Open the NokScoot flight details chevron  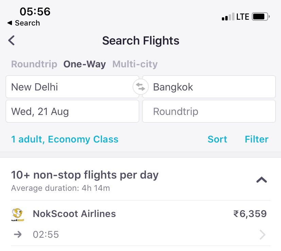tap(262, 234)
